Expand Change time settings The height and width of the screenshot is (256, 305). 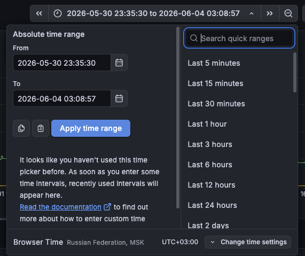point(248,242)
